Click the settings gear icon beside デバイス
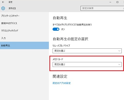This screenshot has height=100, width=124. tap(3, 8)
